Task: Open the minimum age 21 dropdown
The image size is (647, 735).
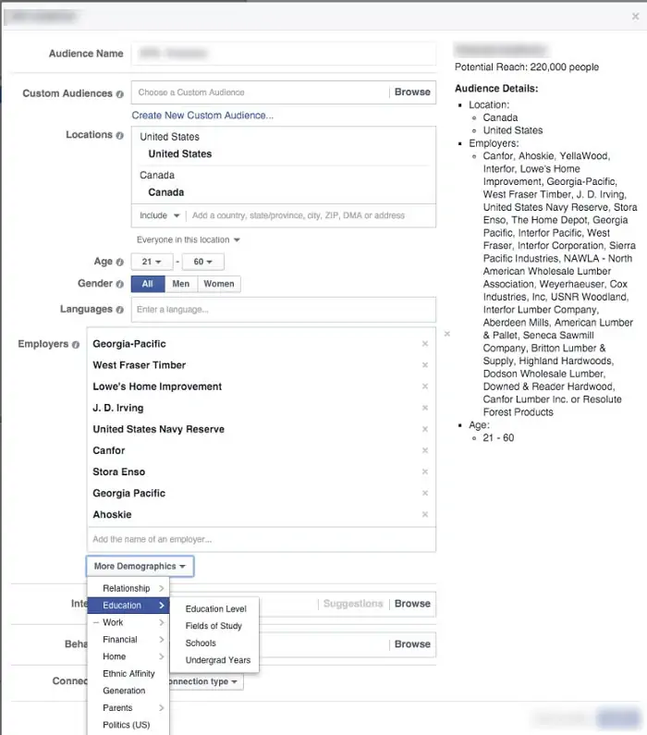Action: 152,262
